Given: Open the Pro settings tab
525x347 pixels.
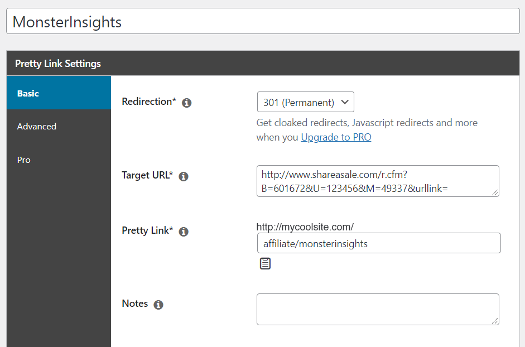Looking at the screenshot, I should click(x=23, y=160).
